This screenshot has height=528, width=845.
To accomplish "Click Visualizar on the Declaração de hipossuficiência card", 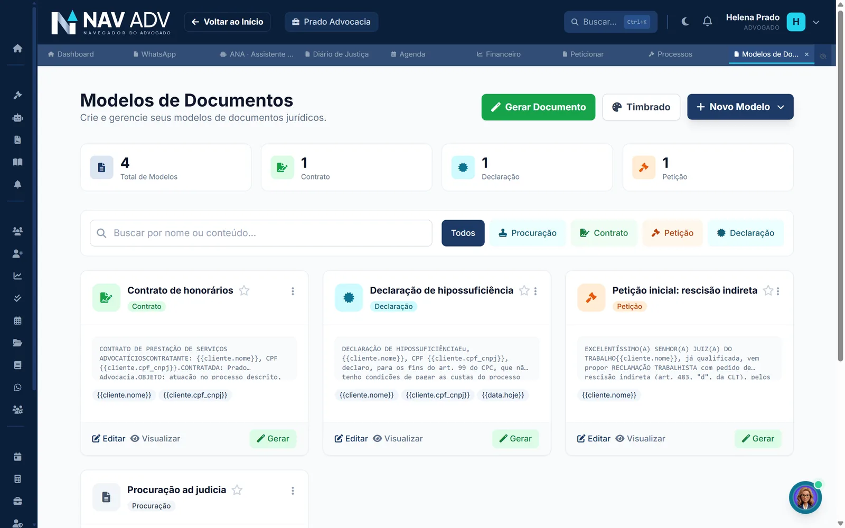I will click(x=398, y=439).
